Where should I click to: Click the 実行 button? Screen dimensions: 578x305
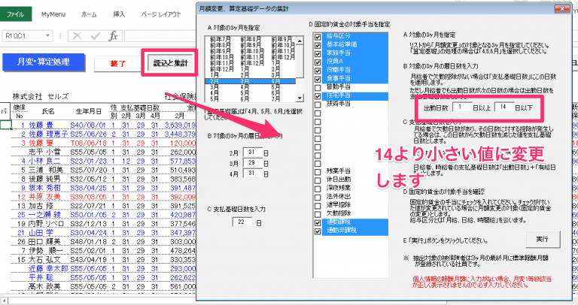(x=542, y=239)
